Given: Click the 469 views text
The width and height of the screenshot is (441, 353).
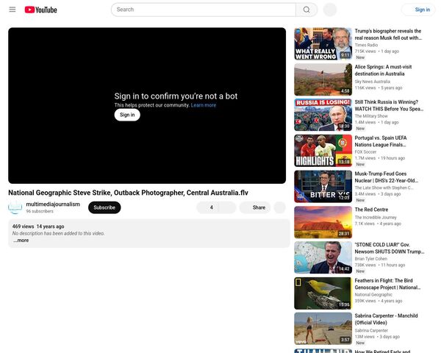Looking at the screenshot, I should (23, 227).
